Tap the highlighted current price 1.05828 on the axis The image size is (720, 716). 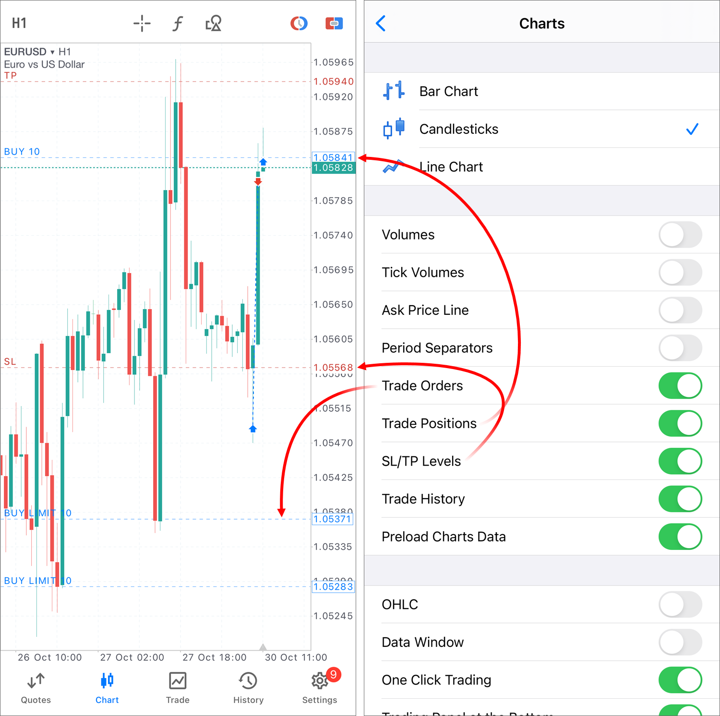(x=333, y=167)
